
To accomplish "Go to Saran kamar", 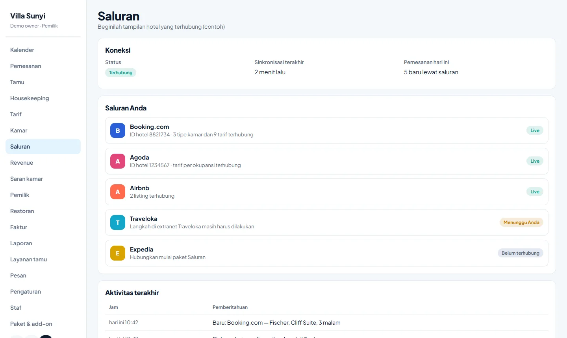I will click(43, 179).
